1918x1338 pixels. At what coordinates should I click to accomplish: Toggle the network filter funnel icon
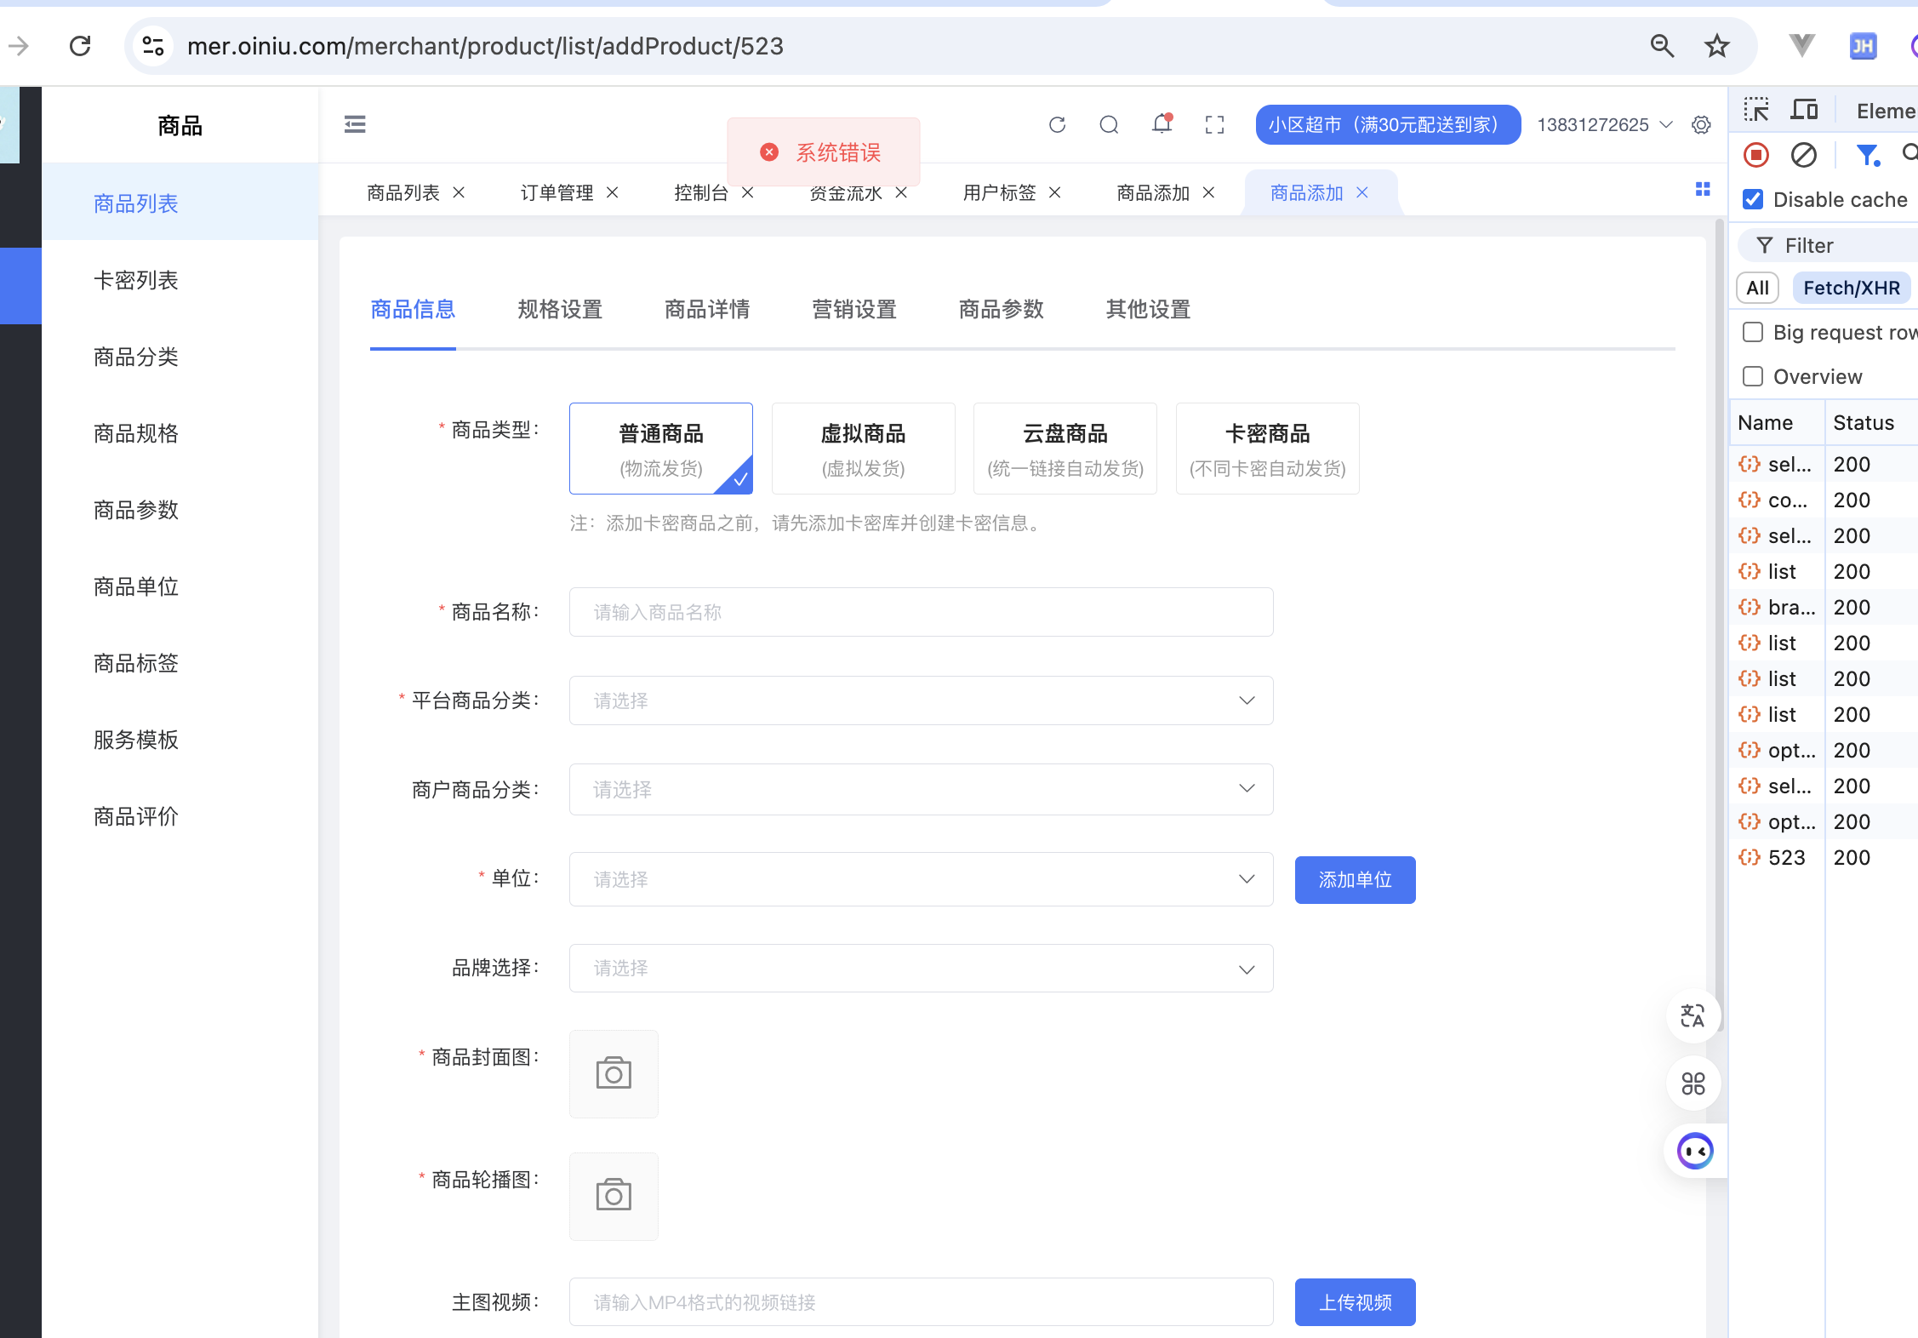(1868, 155)
